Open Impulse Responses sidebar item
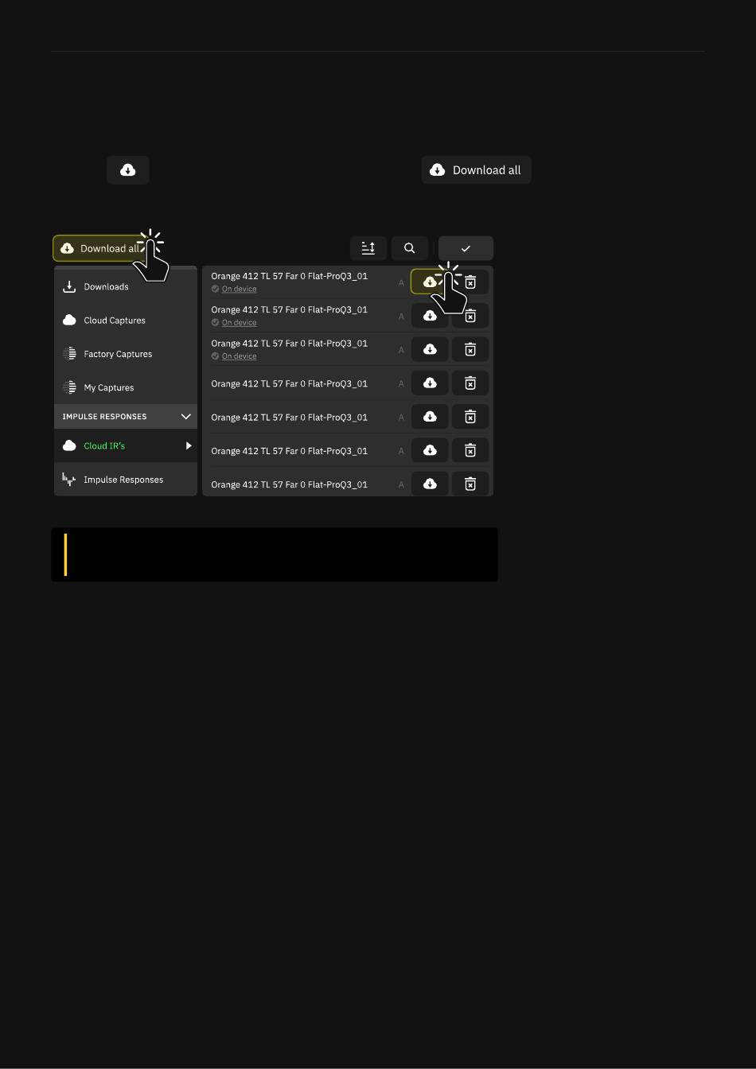 pos(126,480)
